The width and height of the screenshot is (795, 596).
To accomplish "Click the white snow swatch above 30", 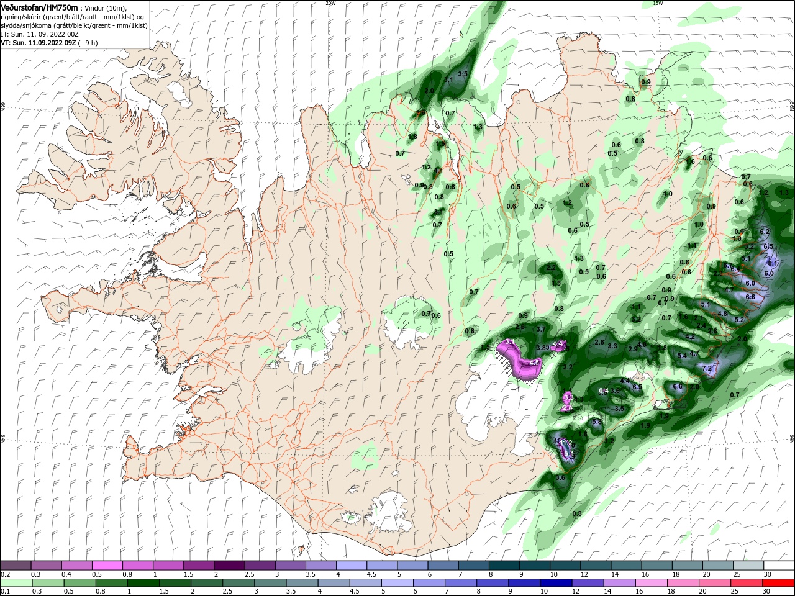I will click(x=779, y=566).
